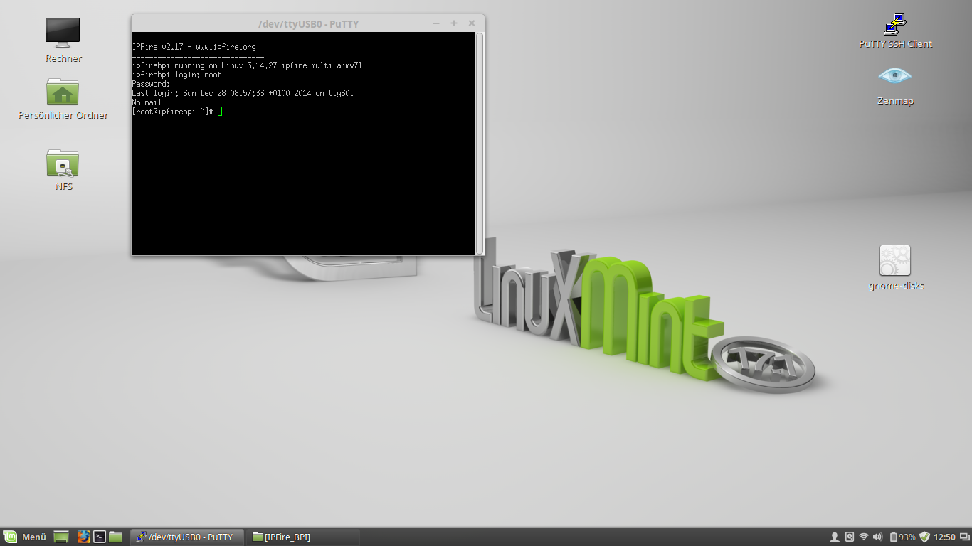The image size is (972, 546).
Task: Open the Persönlicher Ordner home folder
Action: (63, 100)
